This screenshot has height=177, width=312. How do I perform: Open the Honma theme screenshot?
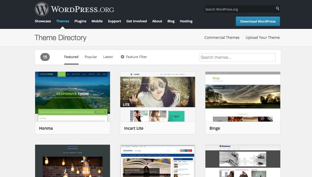coord(72,97)
